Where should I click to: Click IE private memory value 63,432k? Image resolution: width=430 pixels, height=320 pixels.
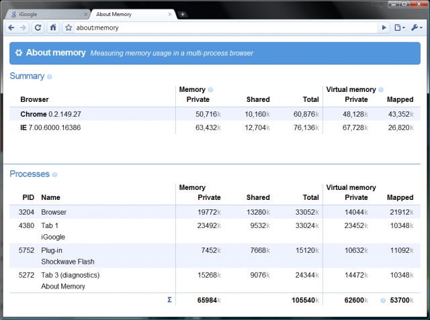pyautogui.click(x=208, y=127)
